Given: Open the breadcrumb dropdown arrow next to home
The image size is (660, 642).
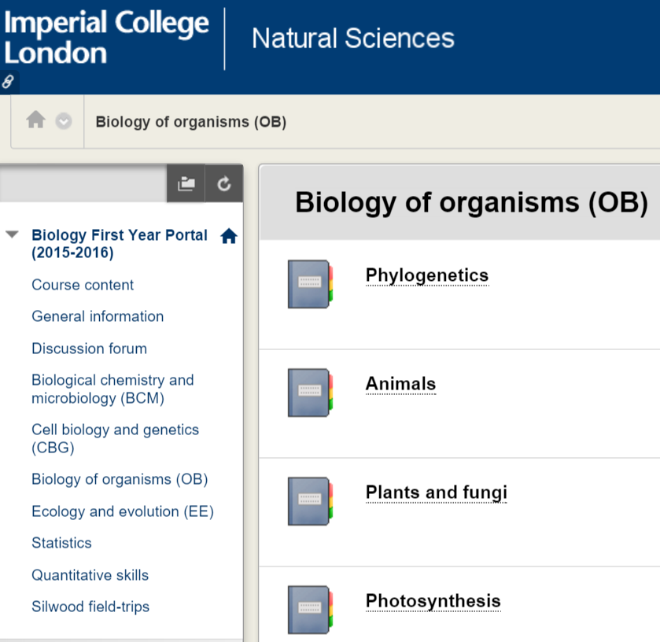Looking at the screenshot, I should tap(64, 121).
